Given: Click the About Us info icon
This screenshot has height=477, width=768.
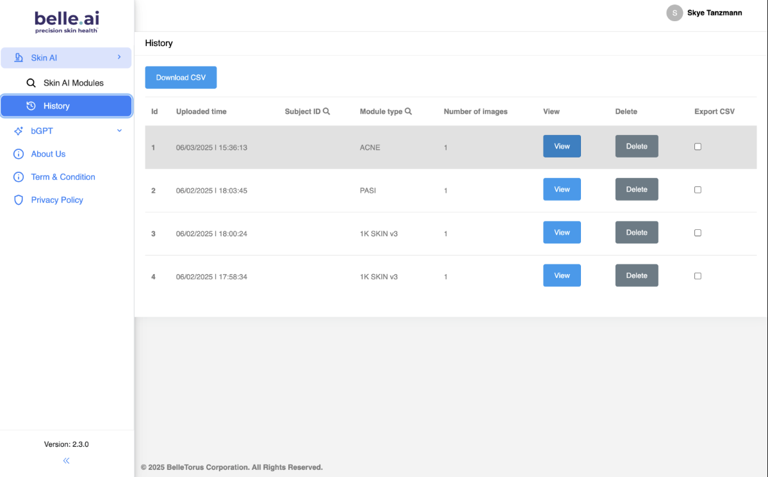Looking at the screenshot, I should pos(19,154).
